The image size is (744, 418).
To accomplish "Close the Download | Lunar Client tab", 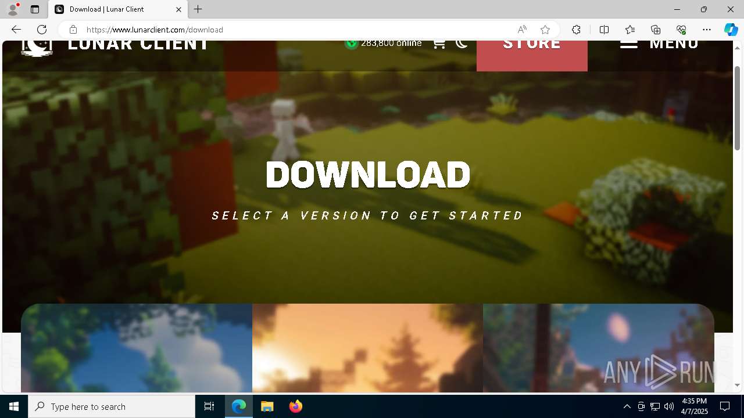I will (x=178, y=9).
